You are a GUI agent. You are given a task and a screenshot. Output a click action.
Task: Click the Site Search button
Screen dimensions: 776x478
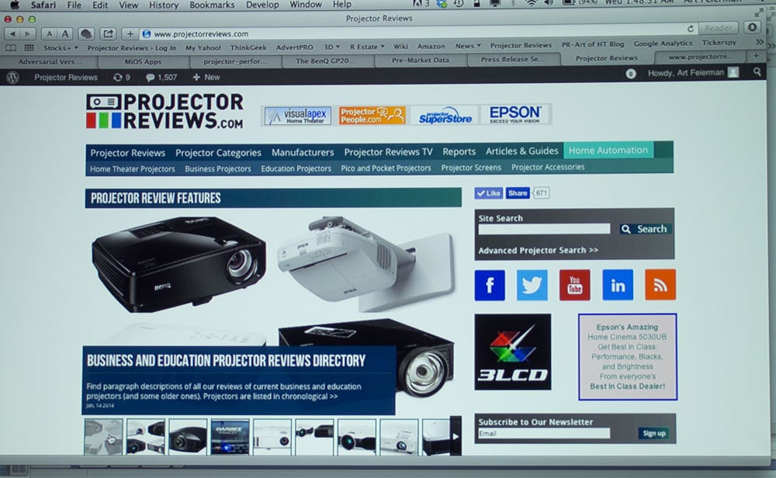pos(646,229)
